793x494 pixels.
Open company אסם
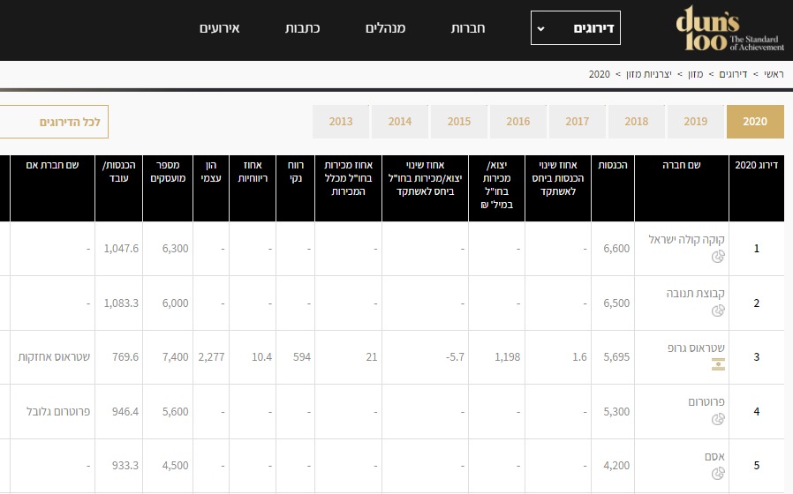point(714,456)
